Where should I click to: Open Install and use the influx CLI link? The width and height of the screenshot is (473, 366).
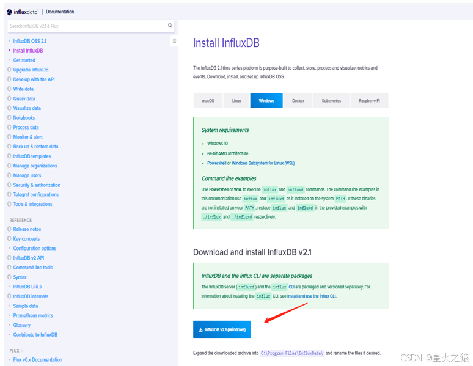[312, 296]
